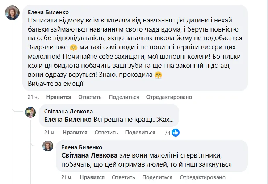
Task: Click Елена Биленко's avatar on the top comment
Action: pos(12,13)
